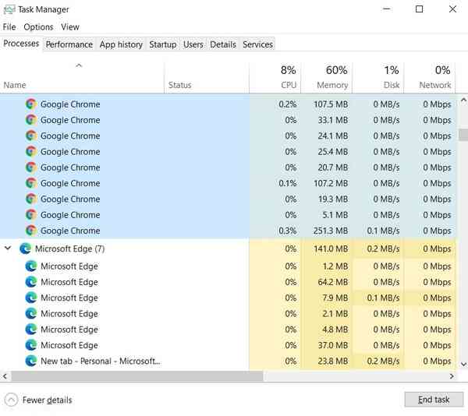This screenshot has height=416, width=468.
Task: Click Chrome icon in the 24.1 MB row
Action: [31, 136]
